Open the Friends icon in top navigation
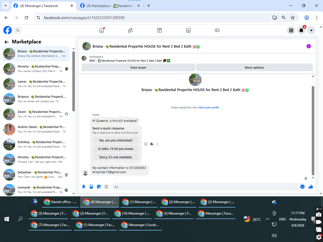The image size is (323, 242). [130, 30]
